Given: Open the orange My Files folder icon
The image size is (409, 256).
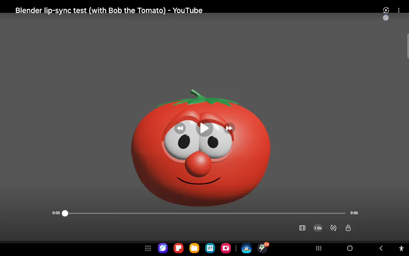Looking at the screenshot, I should [x=194, y=248].
